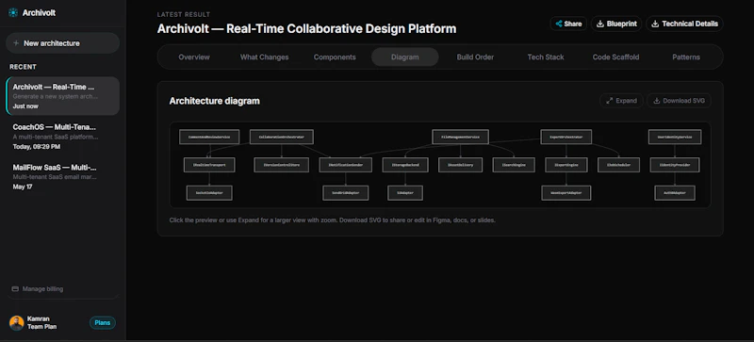Switch to the Code Scaffold tab

615,57
